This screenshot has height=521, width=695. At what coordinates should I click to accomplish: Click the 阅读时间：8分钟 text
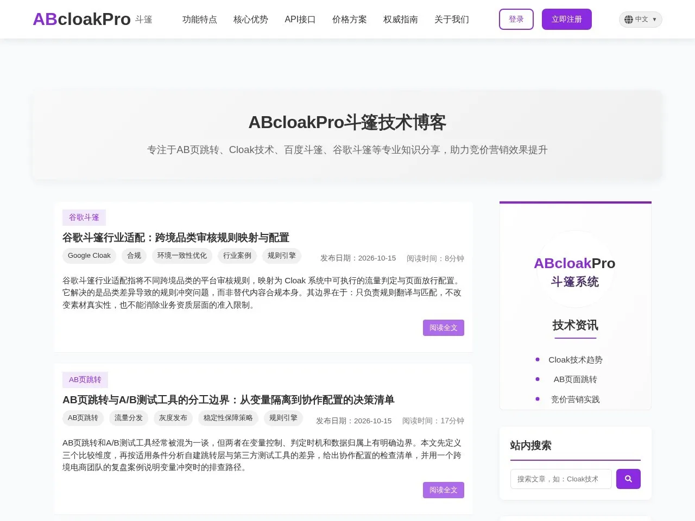click(x=435, y=258)
